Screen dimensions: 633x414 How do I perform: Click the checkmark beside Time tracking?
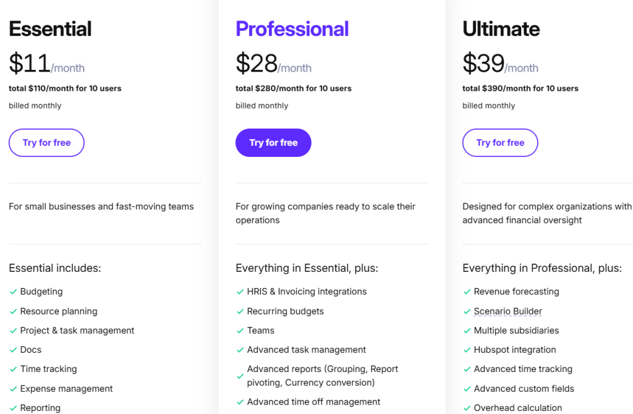(13, 369)
